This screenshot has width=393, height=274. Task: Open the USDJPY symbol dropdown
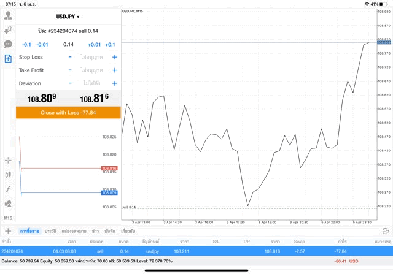68,17
